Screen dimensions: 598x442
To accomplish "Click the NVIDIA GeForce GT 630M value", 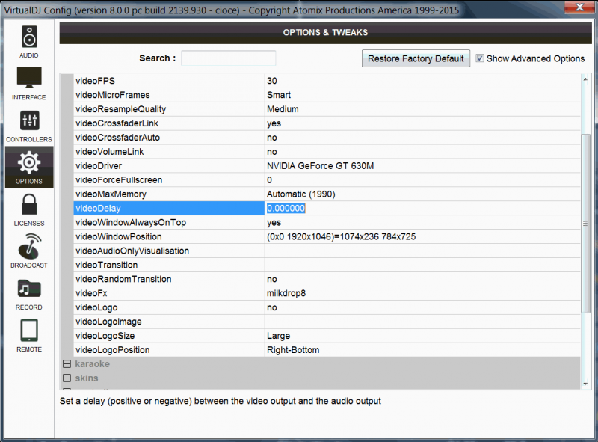I will point(321,165).
